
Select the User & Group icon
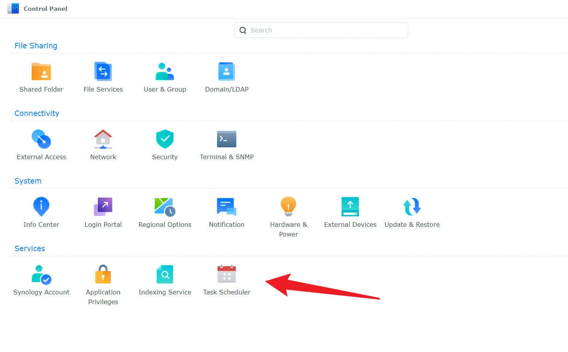(x=165, y=72)
